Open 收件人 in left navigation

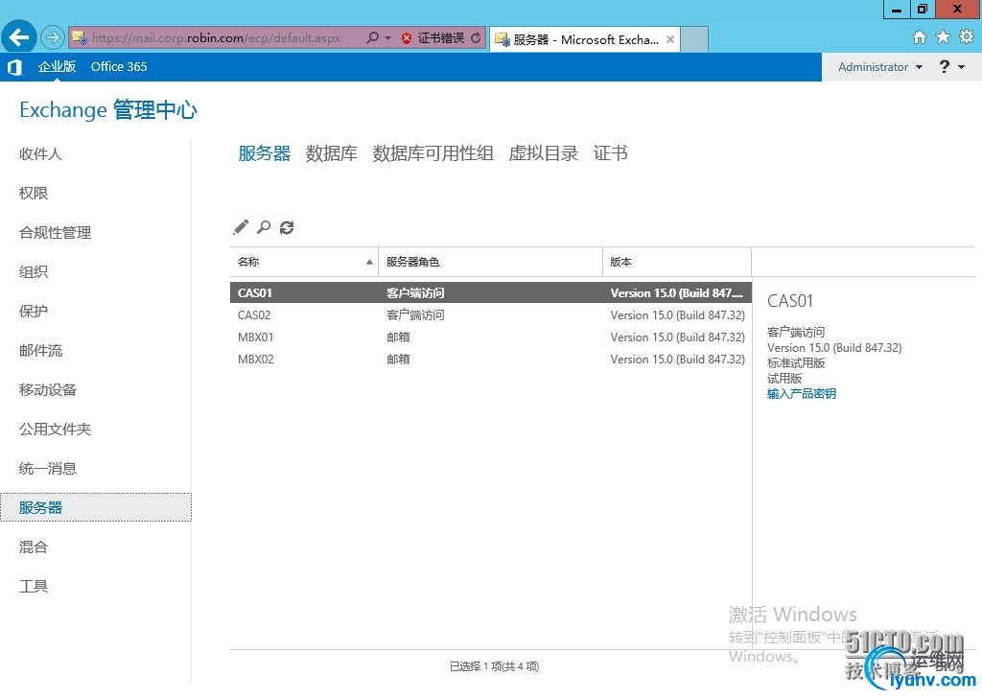click(40, 154)
